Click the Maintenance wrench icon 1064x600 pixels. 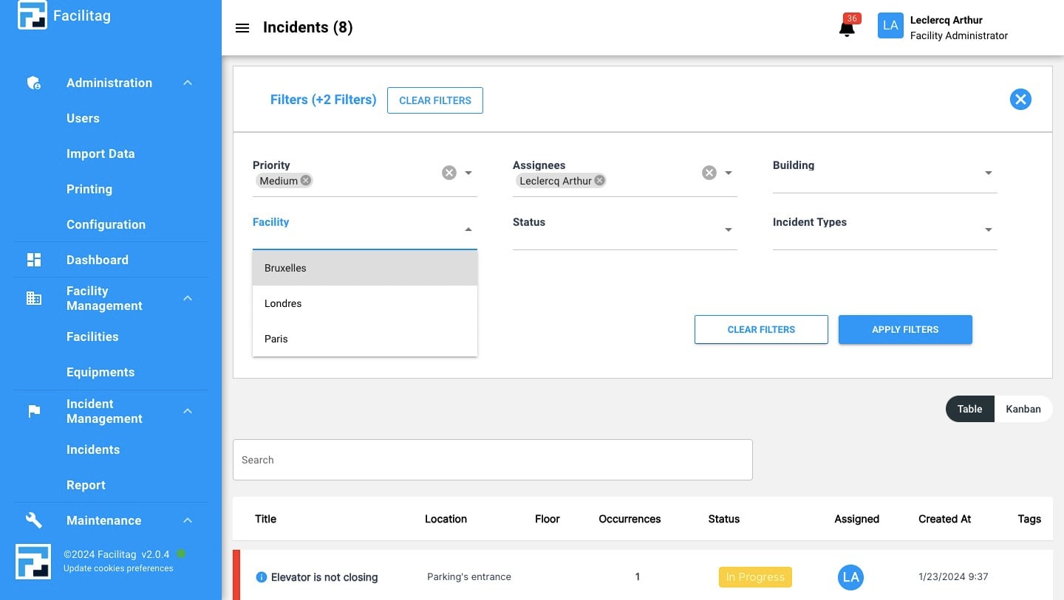[x=33, y=520]
